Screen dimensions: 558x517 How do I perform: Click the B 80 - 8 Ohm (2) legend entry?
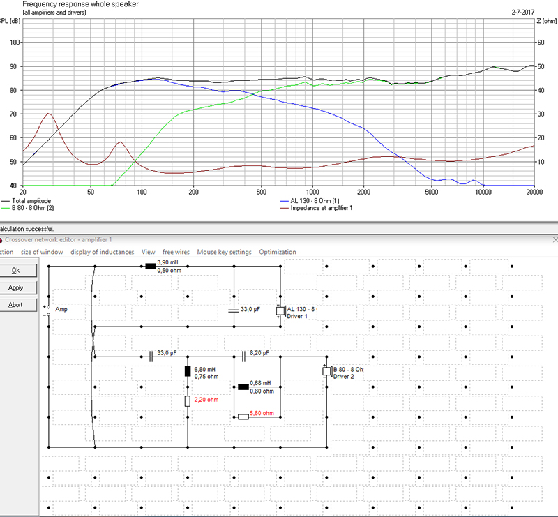click(x=28, y=208)
